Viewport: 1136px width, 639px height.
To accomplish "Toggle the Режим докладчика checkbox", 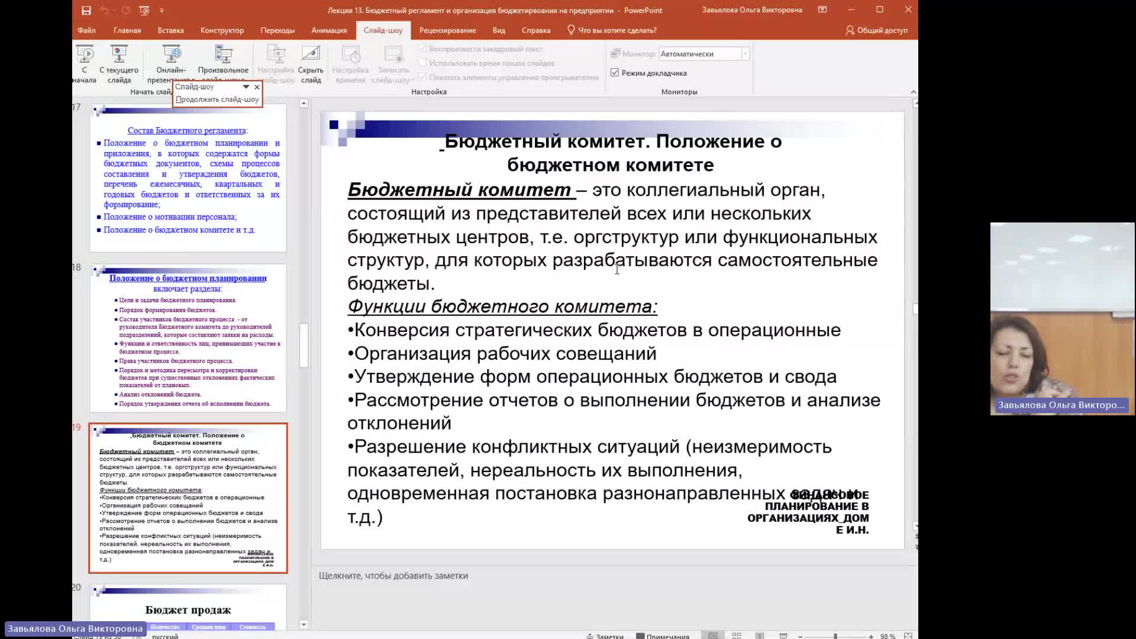I will (x=615, y=73).
